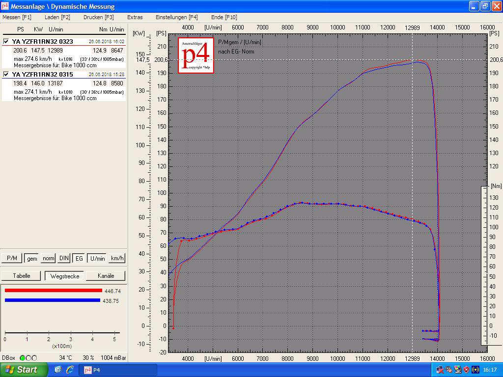Click the red distance bar 446.74
503x377 pixels.
(53, 291)
